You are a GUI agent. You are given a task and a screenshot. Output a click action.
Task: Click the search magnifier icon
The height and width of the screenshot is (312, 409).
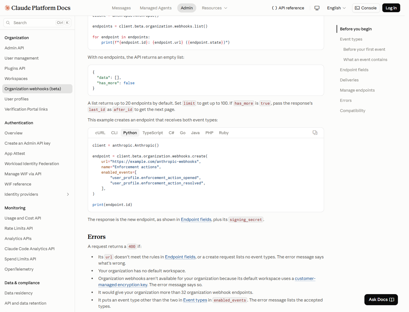[x=8, y=23]
